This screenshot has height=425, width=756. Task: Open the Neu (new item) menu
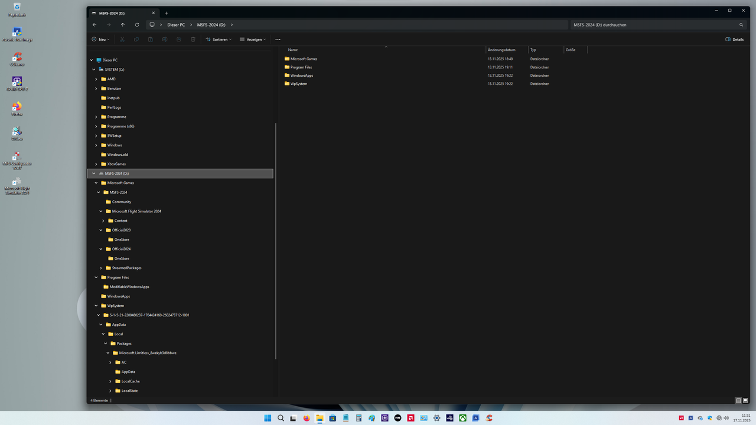(100, 40)
